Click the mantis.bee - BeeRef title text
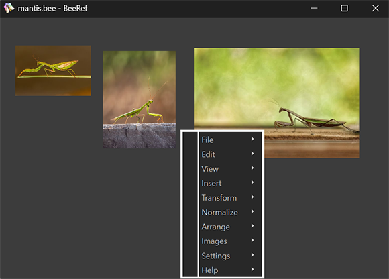Image resolution: width=389 pixels, height=279 pixels. coord(52,9)
